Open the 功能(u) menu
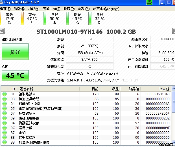The width and height of the screenshot is (175, 147). [34, 9]
